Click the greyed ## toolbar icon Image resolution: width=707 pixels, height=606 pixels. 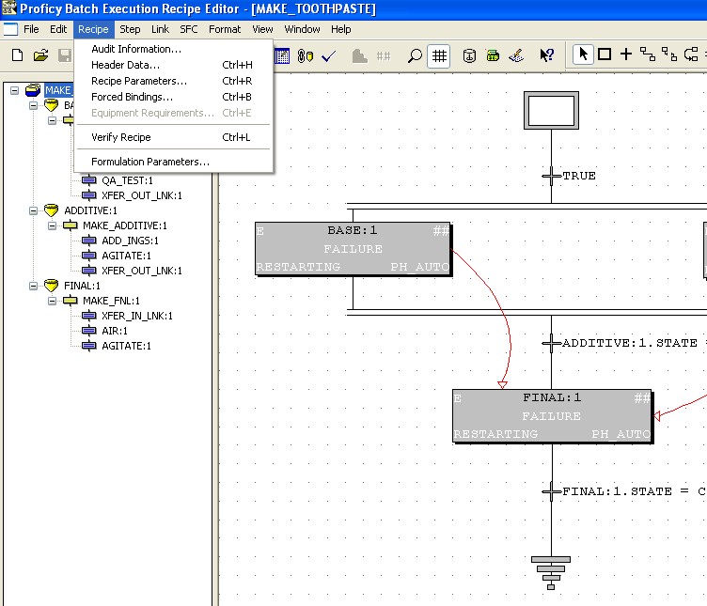click(384, 55)
